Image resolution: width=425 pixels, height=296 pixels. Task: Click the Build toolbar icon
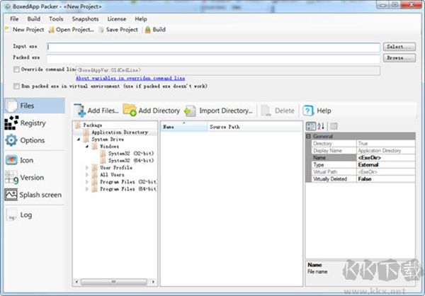point(148,30)
